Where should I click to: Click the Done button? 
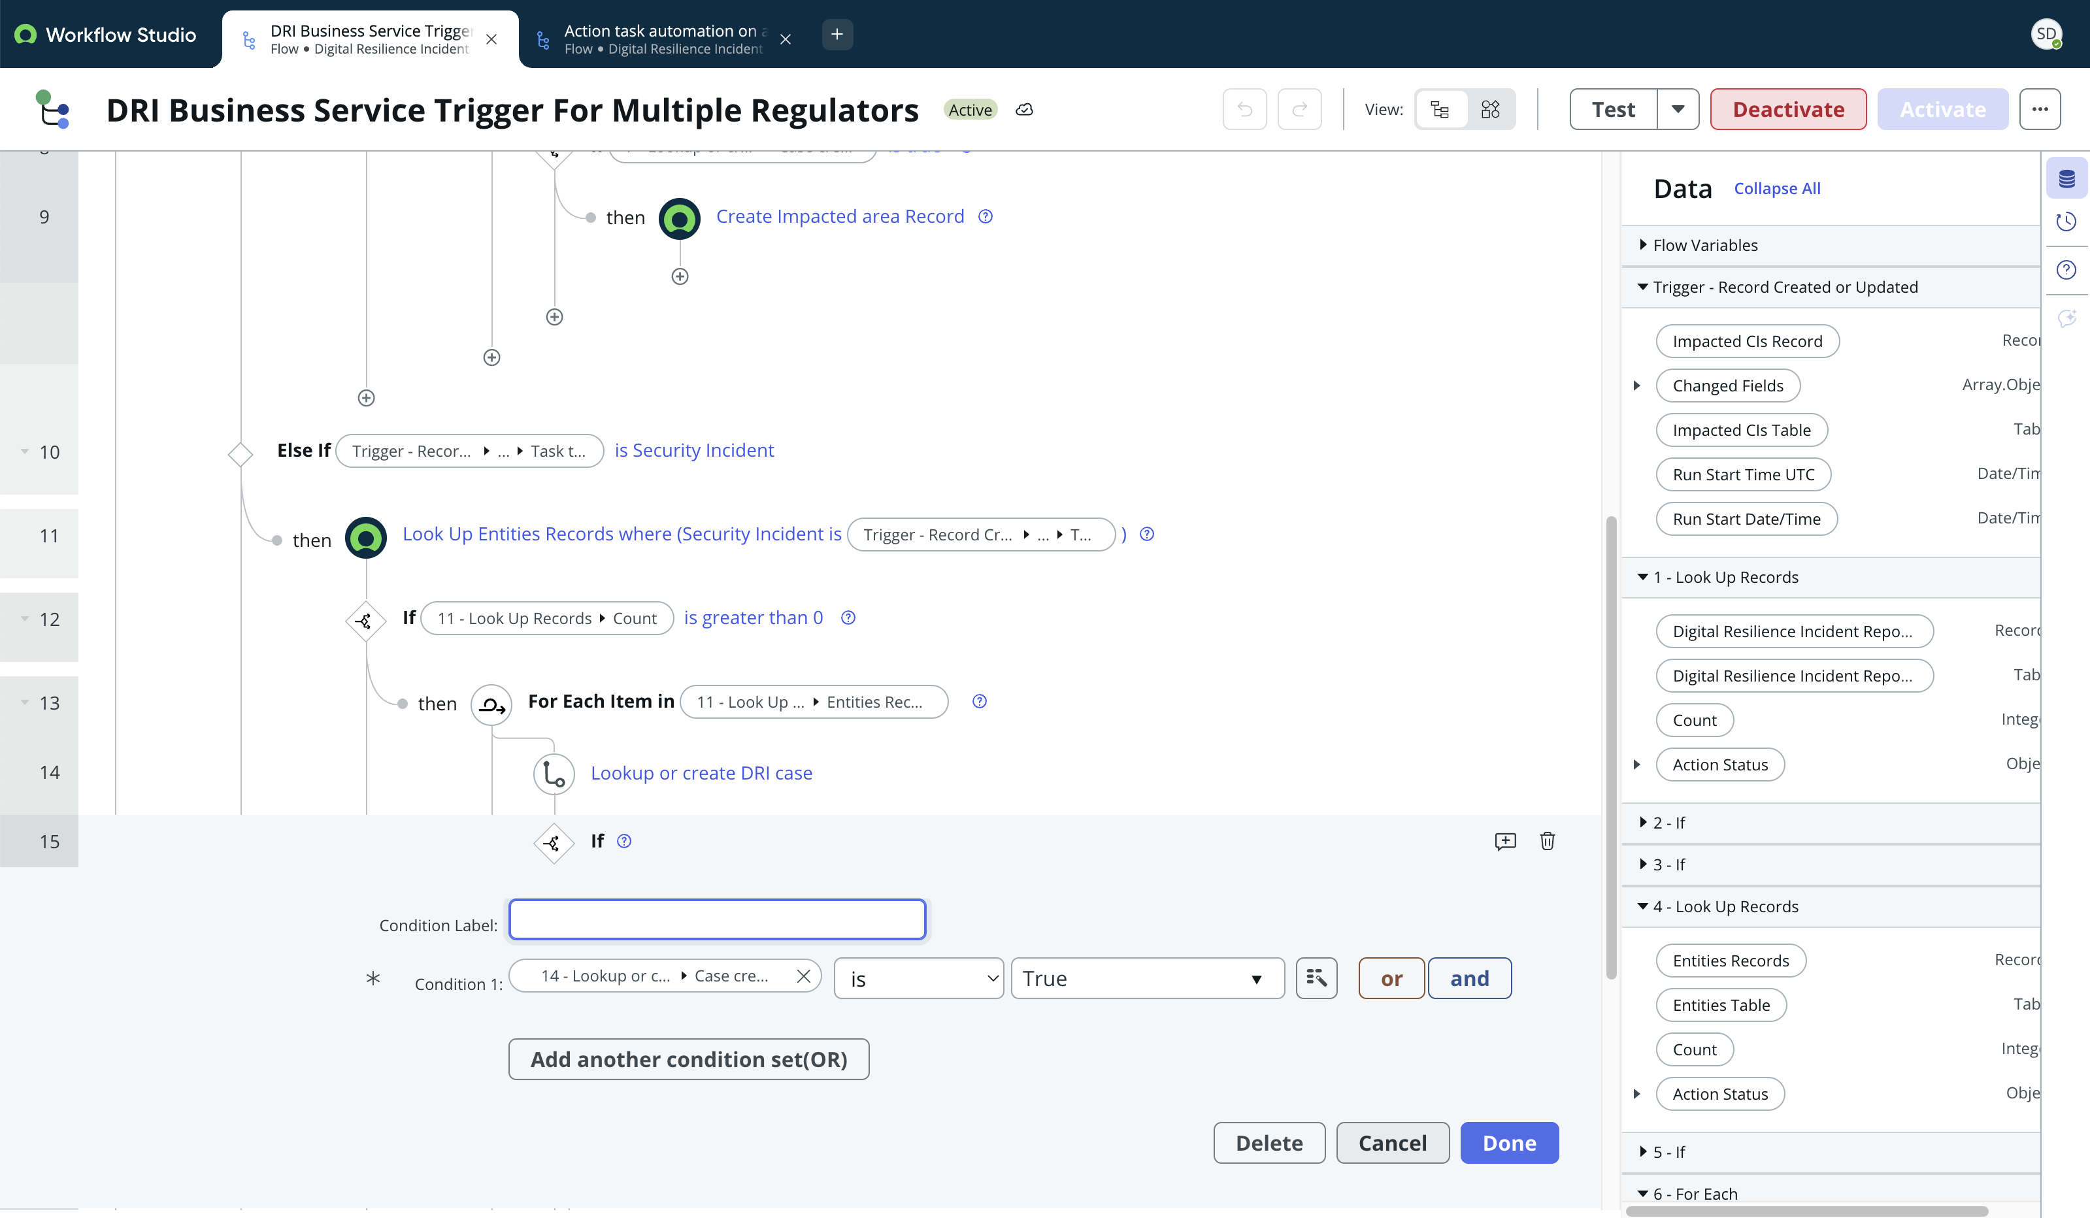tap(1508, 1144)
